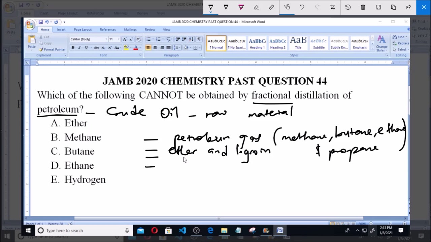Apply yellow text highlight color

126,48
